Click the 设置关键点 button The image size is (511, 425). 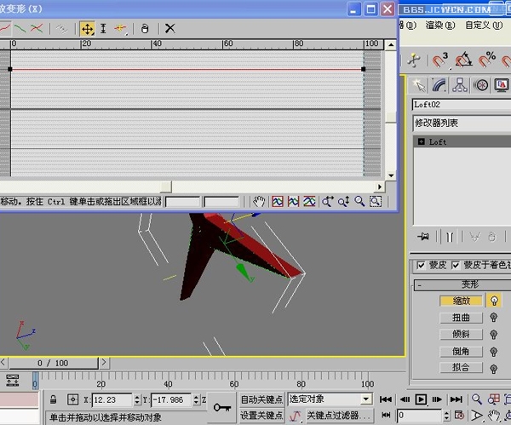261,416
